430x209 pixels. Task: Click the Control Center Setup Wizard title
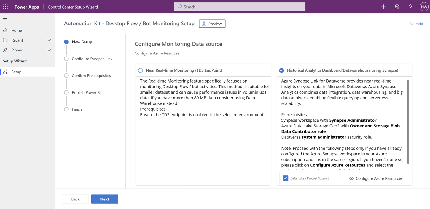73,7
